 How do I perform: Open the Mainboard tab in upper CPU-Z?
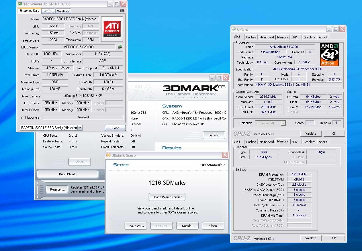267,37
